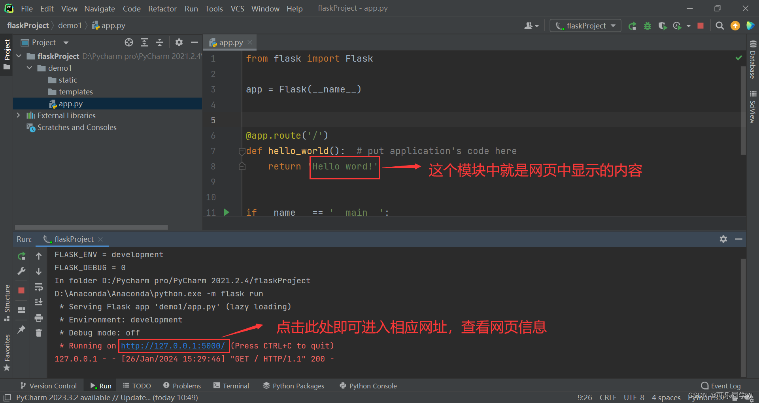This screenshot has width=759, height=403.
Task: Pin the Run tab with pin icon
Action: [21, 329]
